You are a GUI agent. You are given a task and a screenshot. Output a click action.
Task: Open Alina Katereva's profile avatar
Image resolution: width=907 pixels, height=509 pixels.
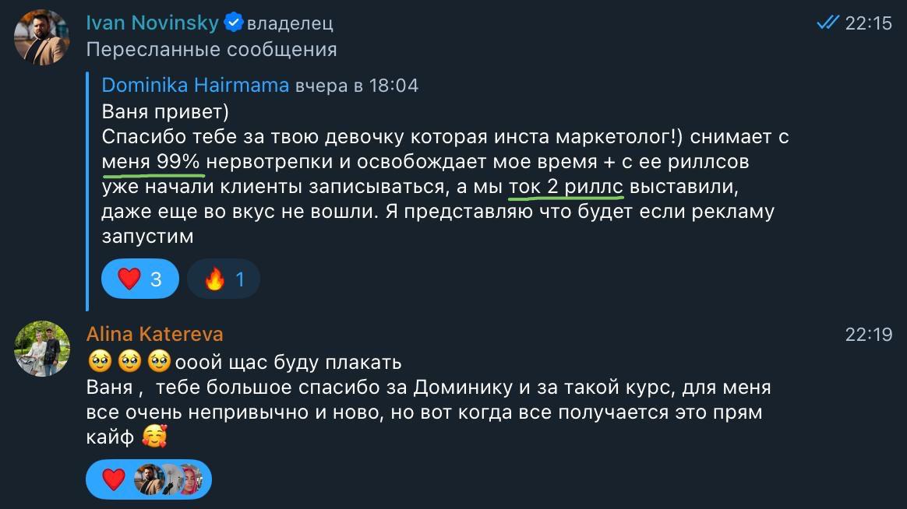pyautogui.click(x=42, y=349)
